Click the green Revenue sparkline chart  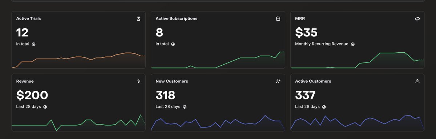pos(78,123)
